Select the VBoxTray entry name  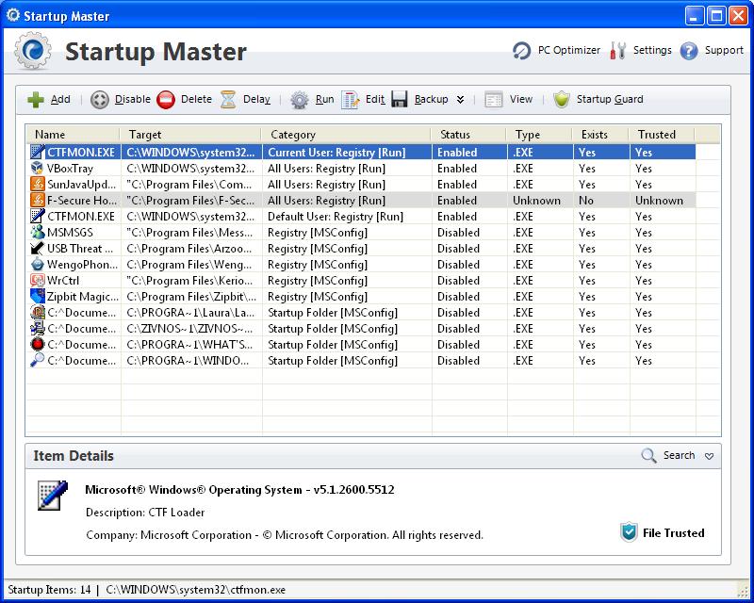[x=70, y=169]
